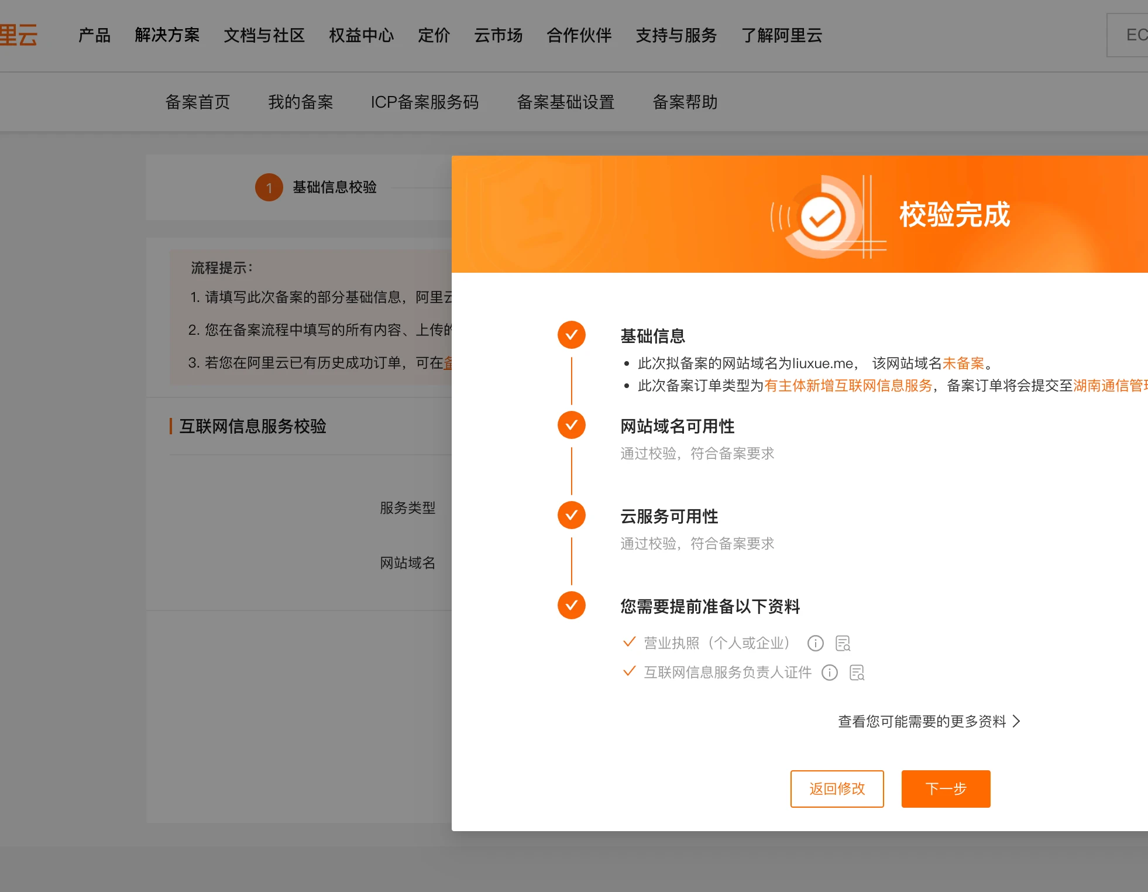Open sample document icon for 营业执照

(x=843, y=643)
